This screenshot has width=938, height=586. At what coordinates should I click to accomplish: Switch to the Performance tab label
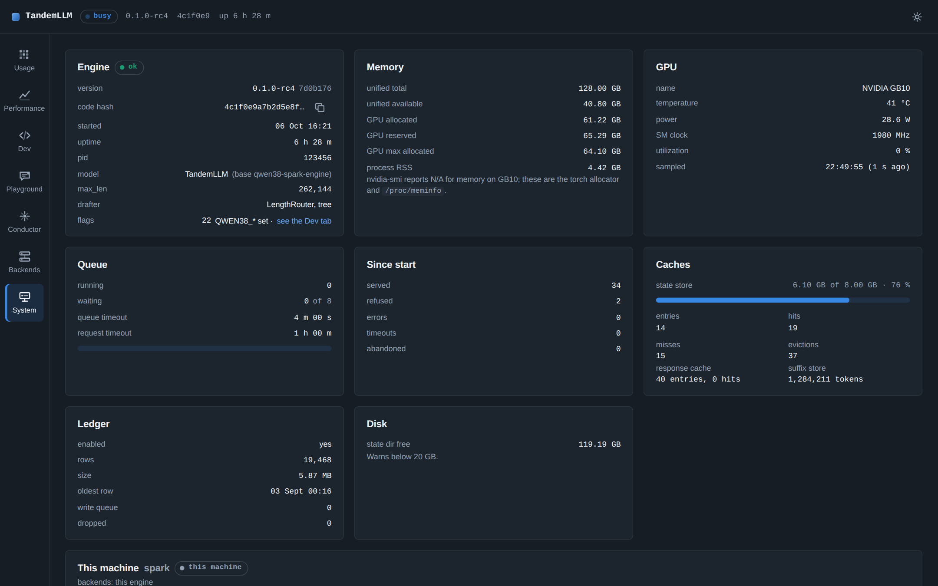pos(24,109)
